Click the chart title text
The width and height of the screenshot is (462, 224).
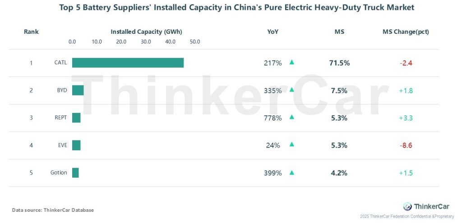coord(231,8)
